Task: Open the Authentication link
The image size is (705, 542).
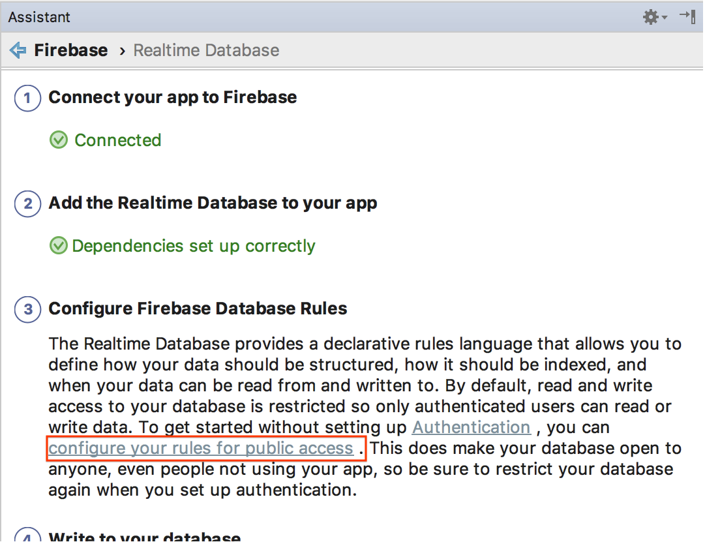Action: pyautogui.click(x=471, y=427)
